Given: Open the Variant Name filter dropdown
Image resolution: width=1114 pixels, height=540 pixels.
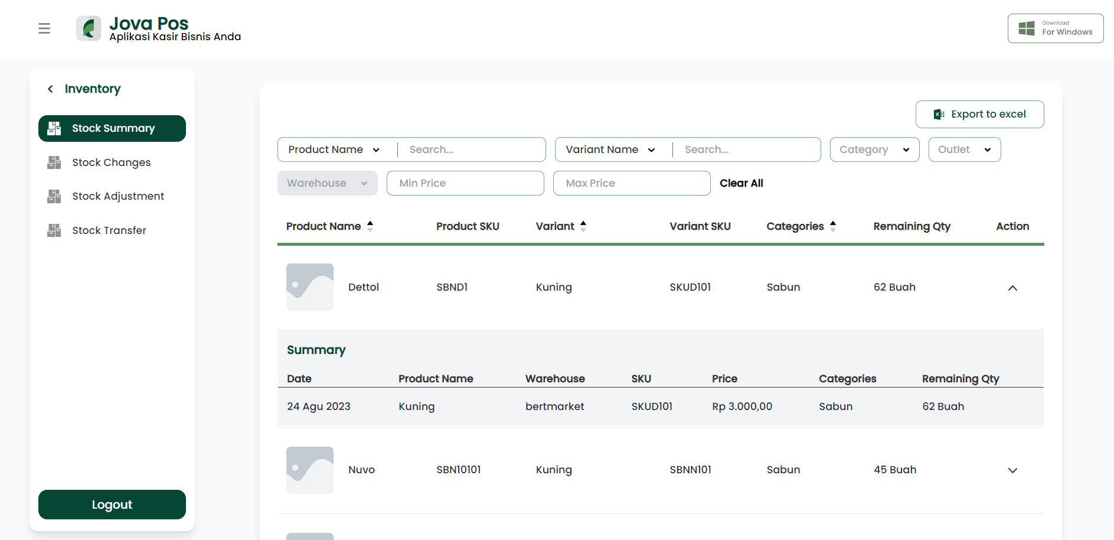Looking at the screenshot, I should pos(610,149).
